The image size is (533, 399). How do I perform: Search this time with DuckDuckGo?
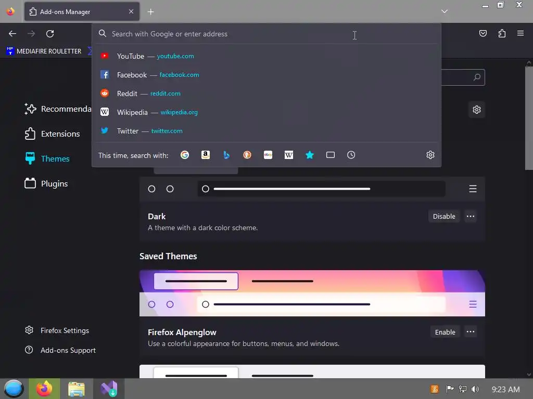[x=247, y=155]
